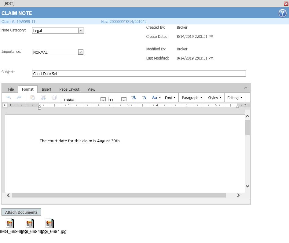
Task: Open the Paragraph options dropdown
Action: 192,98
